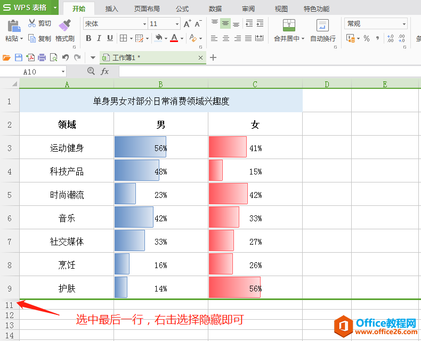The image size is (421, 341).
Task: Apply fill color bucket icon
Action: (159, 38)
